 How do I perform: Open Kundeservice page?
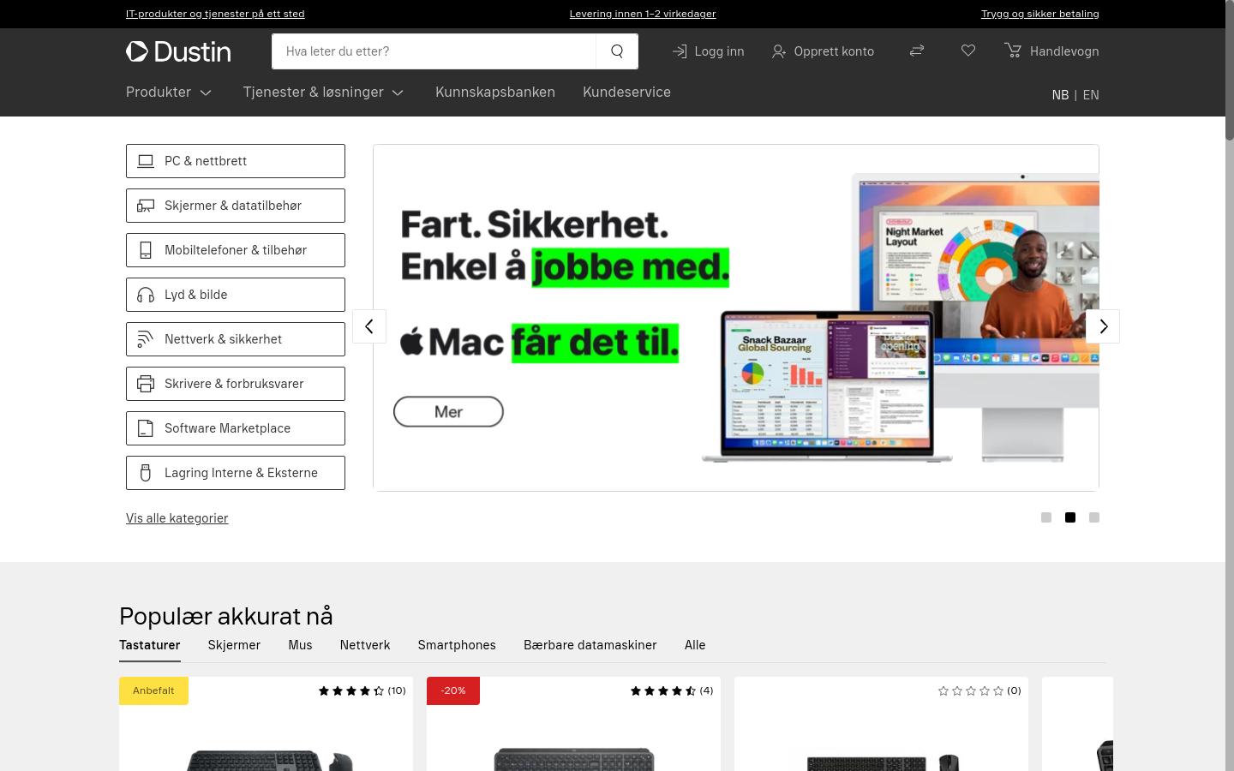click(x=626, y=92)
